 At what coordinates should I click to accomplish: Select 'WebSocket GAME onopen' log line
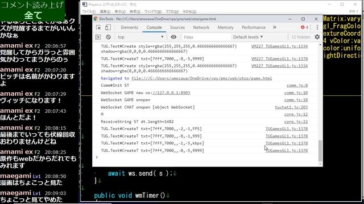125,100
